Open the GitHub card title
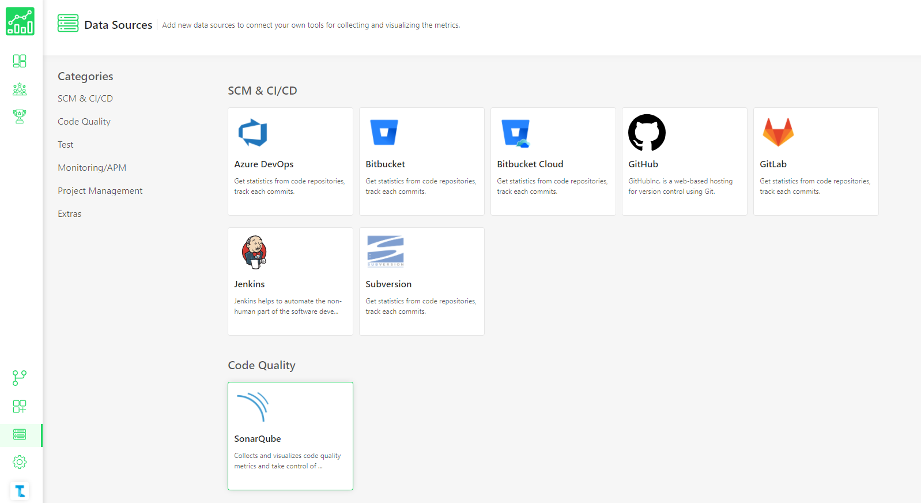The height and width of the screenshot is (503, 921). coord(643,164)
